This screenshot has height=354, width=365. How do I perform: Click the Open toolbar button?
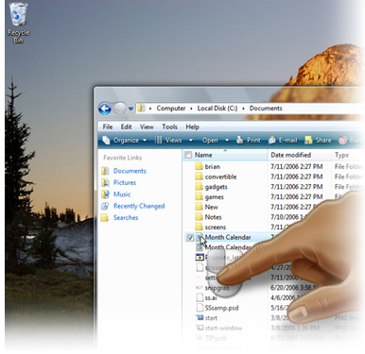210,141
